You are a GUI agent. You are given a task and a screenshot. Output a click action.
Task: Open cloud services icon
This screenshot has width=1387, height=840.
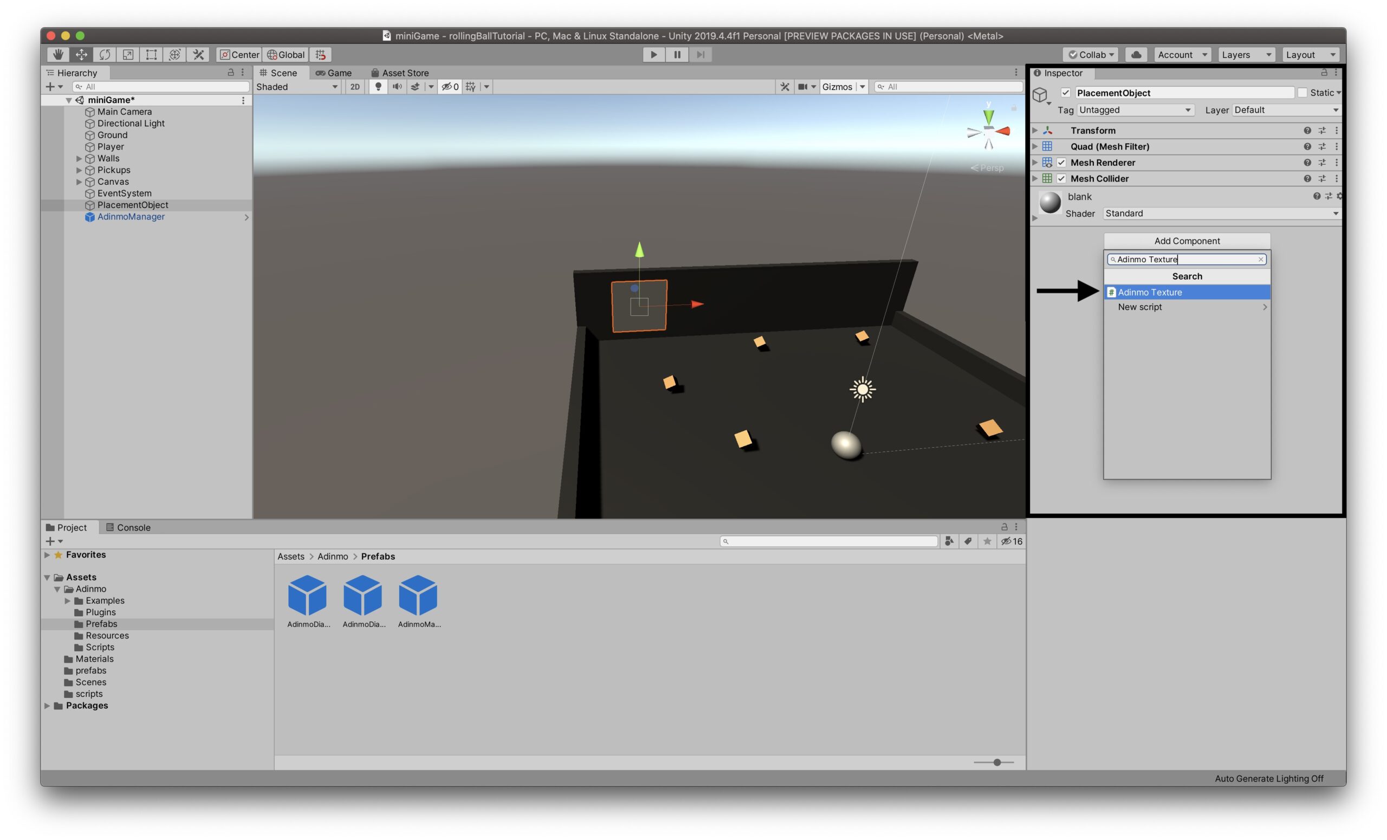coord(1136,55)
